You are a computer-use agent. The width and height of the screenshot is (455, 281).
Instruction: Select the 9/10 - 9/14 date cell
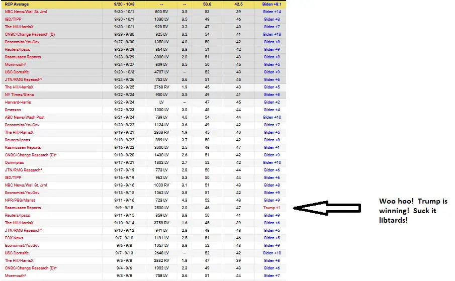click(x=124, y=223)
